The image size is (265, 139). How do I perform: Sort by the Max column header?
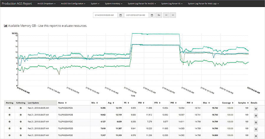pos(211,103)
